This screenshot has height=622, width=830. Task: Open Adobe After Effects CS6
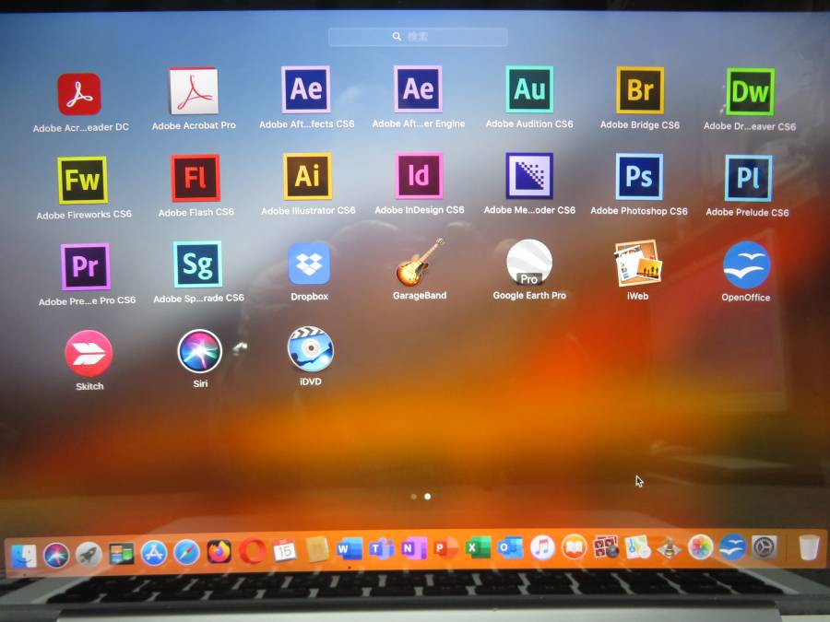click(306, 89)
